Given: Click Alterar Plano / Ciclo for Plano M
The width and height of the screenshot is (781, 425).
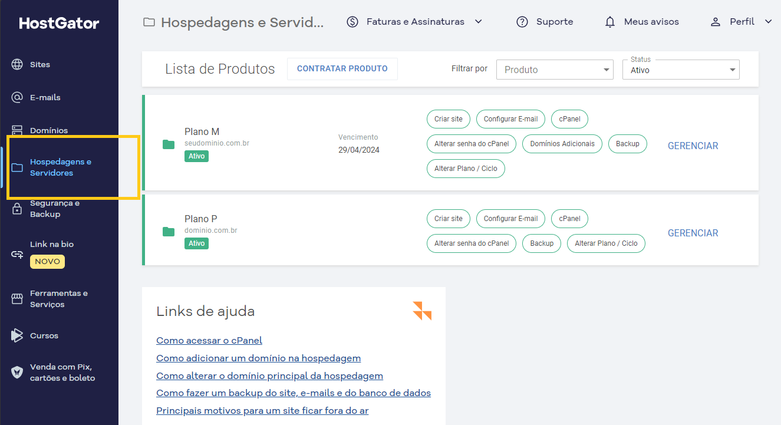Looking at the screenshot, I should 466,169.
